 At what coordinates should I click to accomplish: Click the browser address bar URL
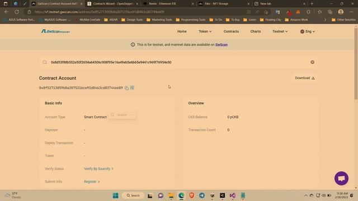(100, 12)
